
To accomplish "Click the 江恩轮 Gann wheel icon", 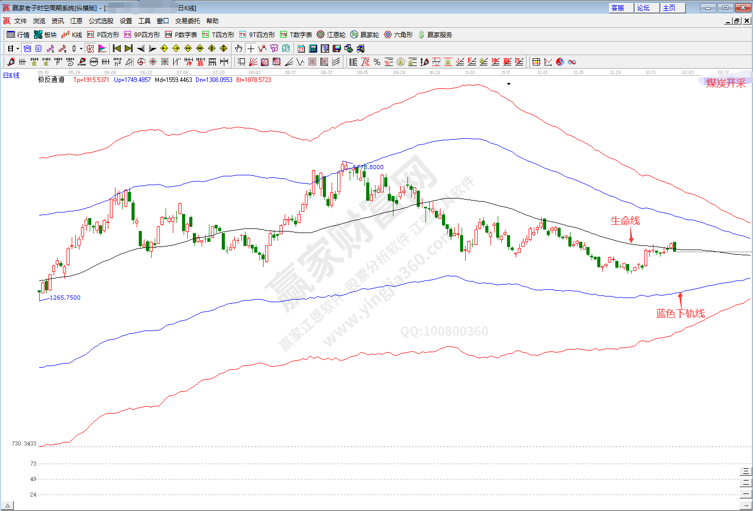I will [331, 35].
